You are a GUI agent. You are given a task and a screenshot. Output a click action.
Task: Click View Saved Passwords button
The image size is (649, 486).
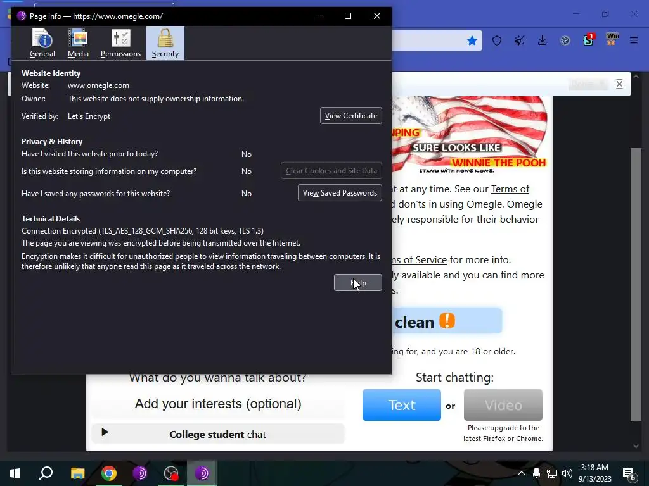coord(340,193)
